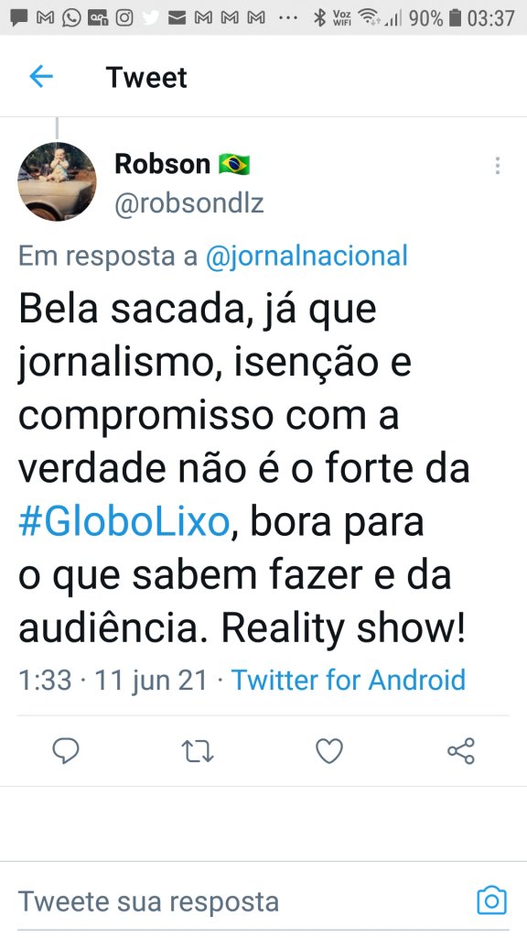Tap the tweet timestamp 1:33 · 11 jun 21

[x=113, y=681]
